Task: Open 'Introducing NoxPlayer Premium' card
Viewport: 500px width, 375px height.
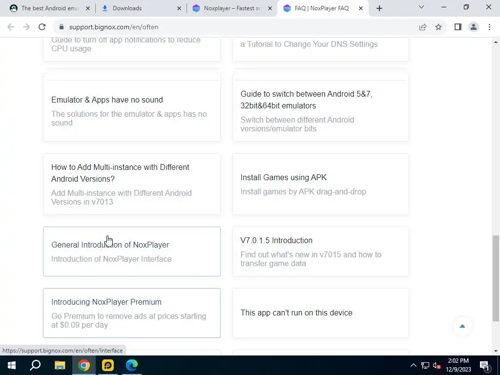Action: [132, 313]
